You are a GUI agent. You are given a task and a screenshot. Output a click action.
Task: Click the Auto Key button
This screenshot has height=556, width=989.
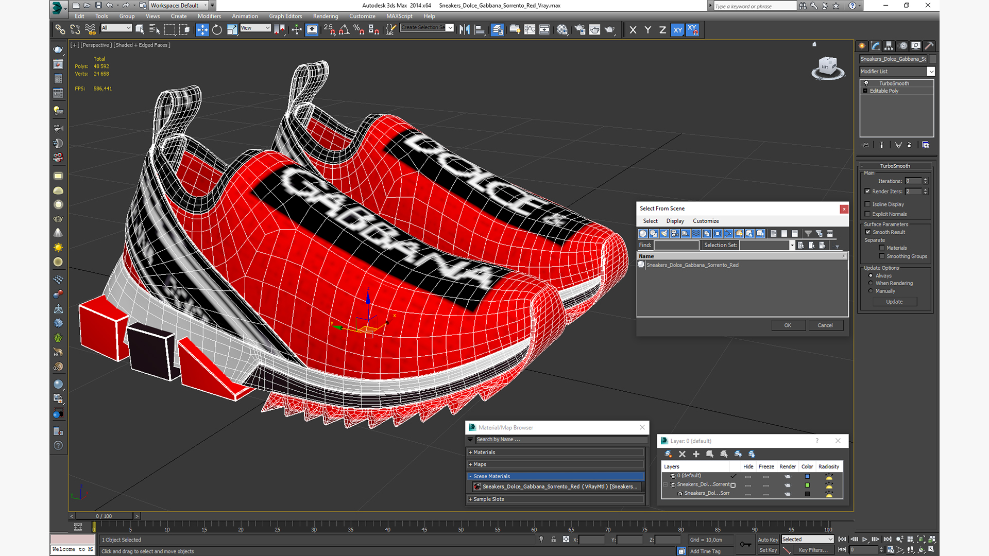[768, 540]
